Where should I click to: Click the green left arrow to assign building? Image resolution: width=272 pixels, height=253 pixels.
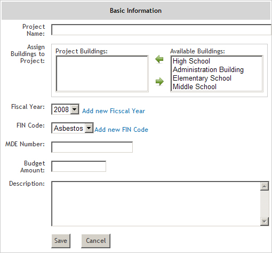[159, 59]
